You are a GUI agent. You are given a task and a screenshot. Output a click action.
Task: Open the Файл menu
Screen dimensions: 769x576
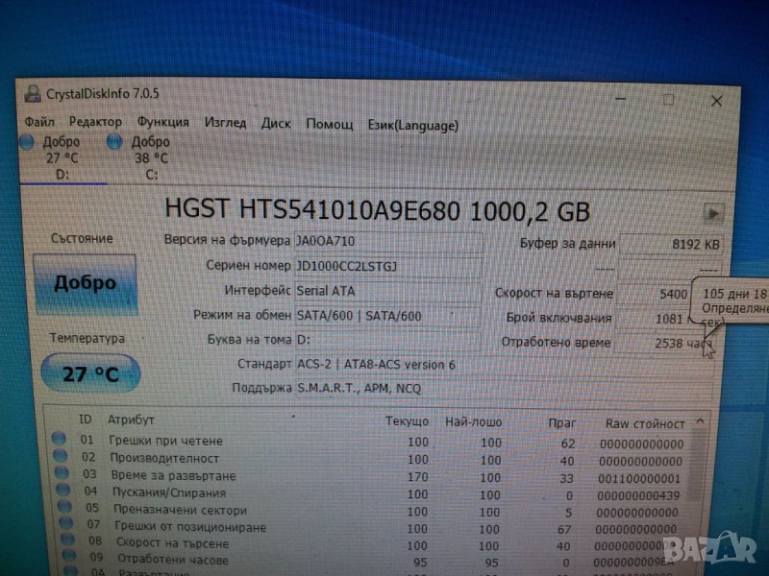click(39, 123)
